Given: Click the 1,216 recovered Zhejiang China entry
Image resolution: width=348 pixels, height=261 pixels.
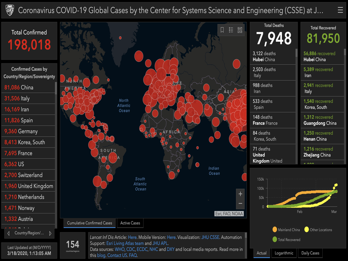Looking at the screenshot, I should (x=322, y=152).
